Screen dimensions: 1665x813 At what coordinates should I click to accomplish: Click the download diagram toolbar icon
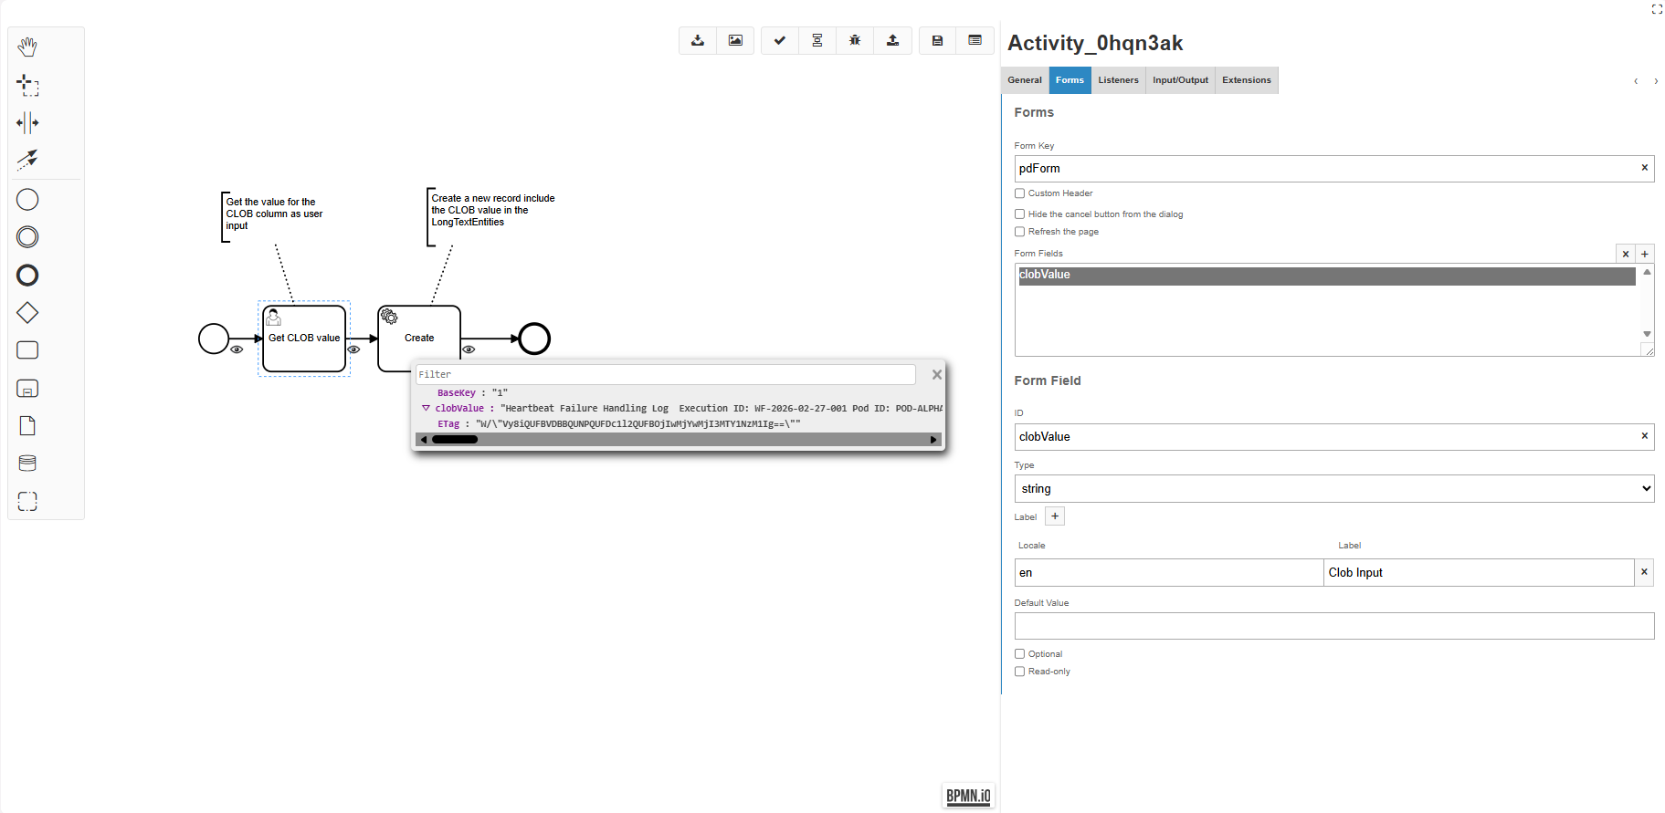click(698, 40)
